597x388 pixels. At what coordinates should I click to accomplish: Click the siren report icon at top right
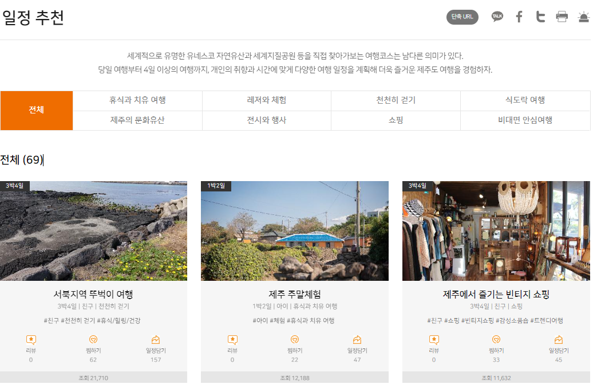coord(583,16)
